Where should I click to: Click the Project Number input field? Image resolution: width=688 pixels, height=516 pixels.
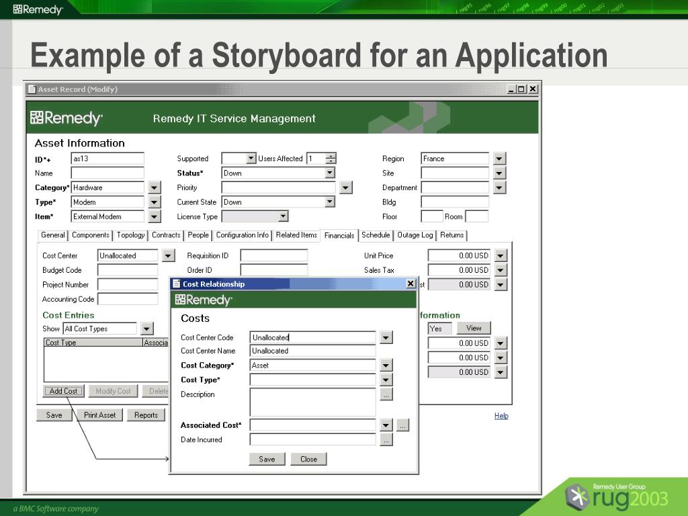[128, 284]
